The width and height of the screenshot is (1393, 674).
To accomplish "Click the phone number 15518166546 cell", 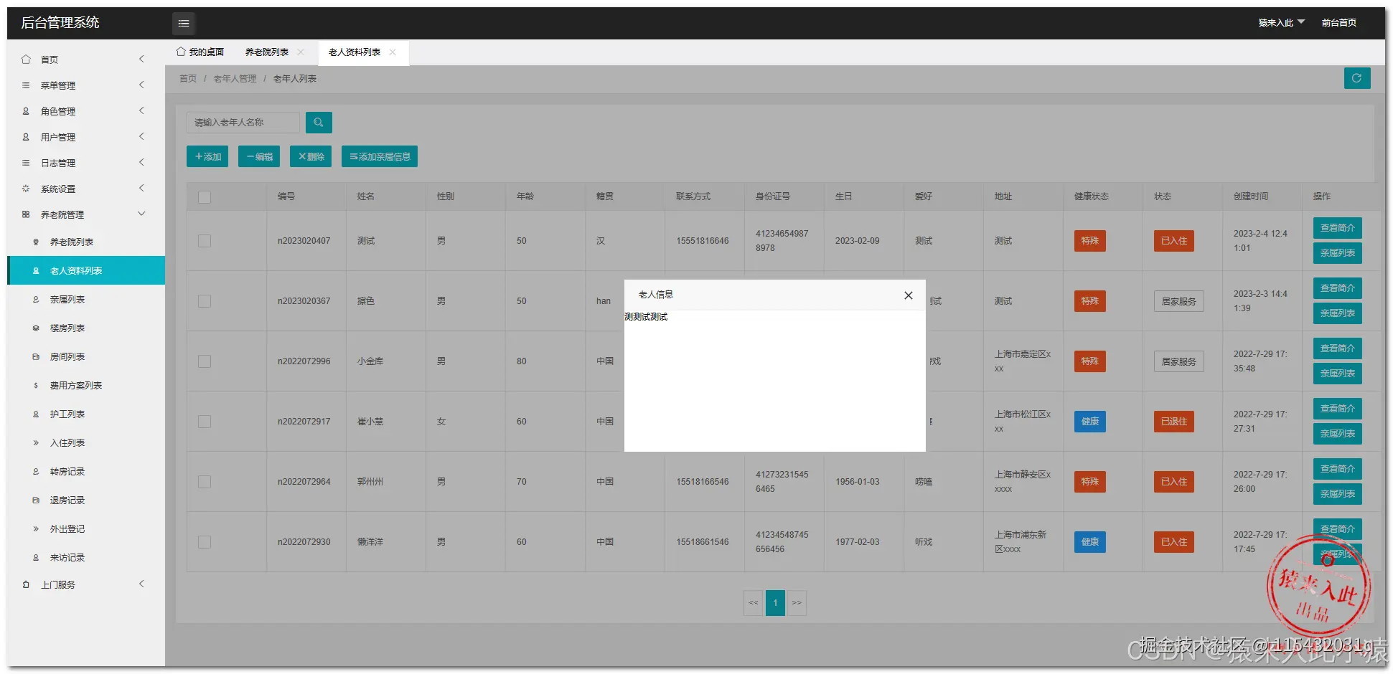I will [x=703, y=482].
